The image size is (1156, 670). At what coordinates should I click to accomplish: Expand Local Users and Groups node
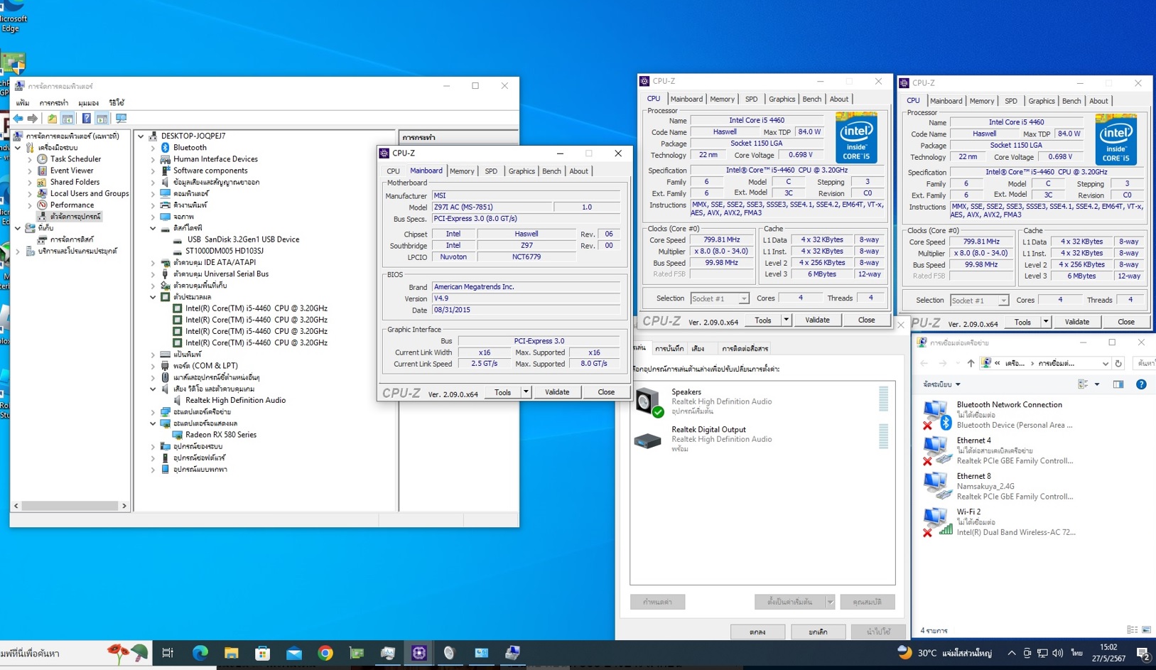(30, 193)
